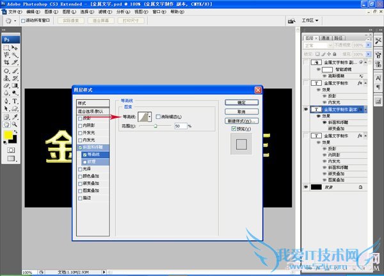
Task: Open the 滤镜 Filter menu
Action: tap(105, 12)
